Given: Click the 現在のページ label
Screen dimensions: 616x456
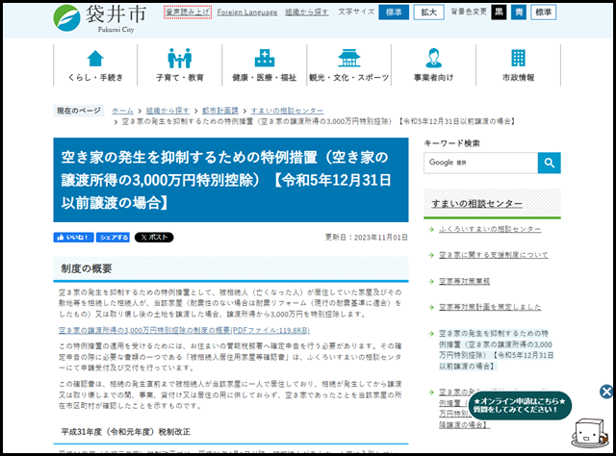Looking at the screenshot, I should [79, 111].
